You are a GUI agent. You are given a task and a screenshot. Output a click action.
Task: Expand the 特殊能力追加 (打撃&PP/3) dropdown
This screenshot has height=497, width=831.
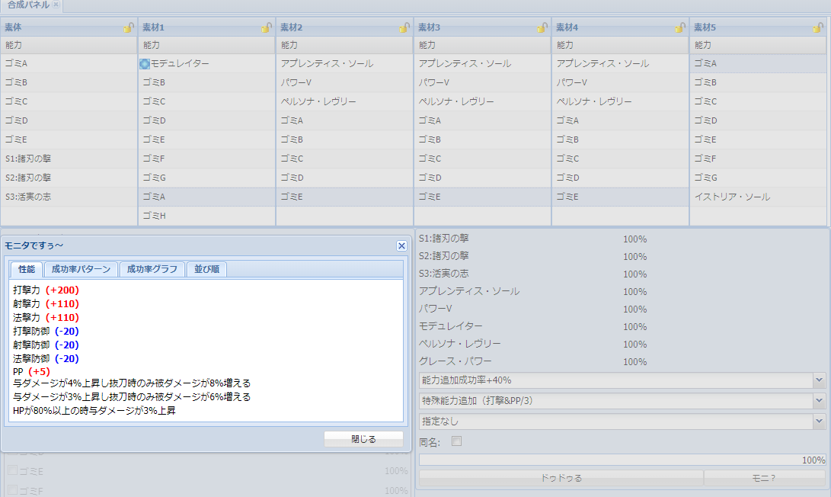tap(819, 400)
